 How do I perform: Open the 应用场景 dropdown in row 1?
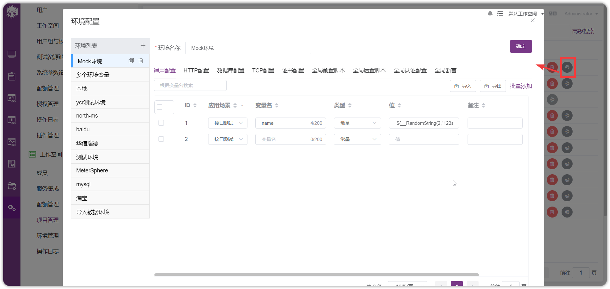coord(228,123)
